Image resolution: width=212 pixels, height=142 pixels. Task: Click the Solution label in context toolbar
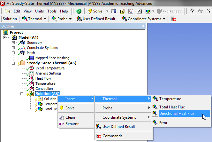[x=10, y=19]
